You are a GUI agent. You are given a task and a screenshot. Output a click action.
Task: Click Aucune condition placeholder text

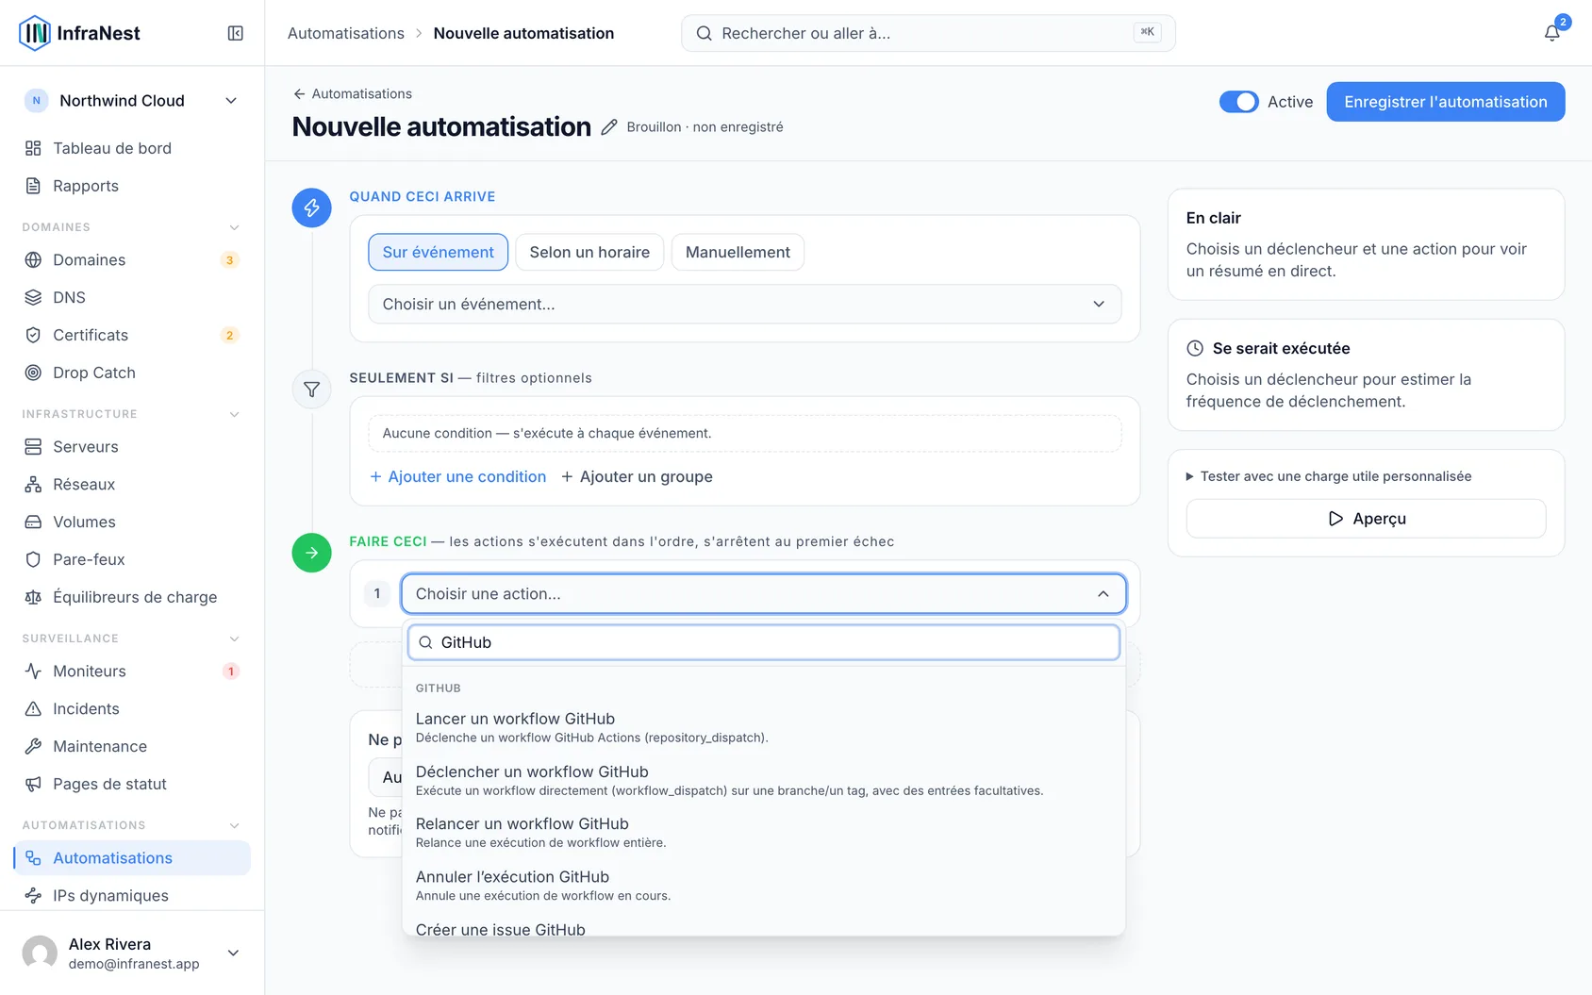click(x=547, y=433)
